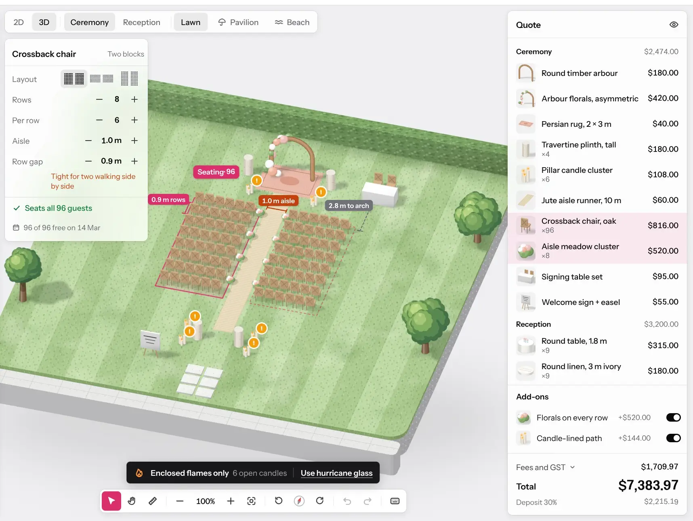693x521 pixels.
Task: Click the Seating 96 label in scene
Action: click(x=216, y=172)
